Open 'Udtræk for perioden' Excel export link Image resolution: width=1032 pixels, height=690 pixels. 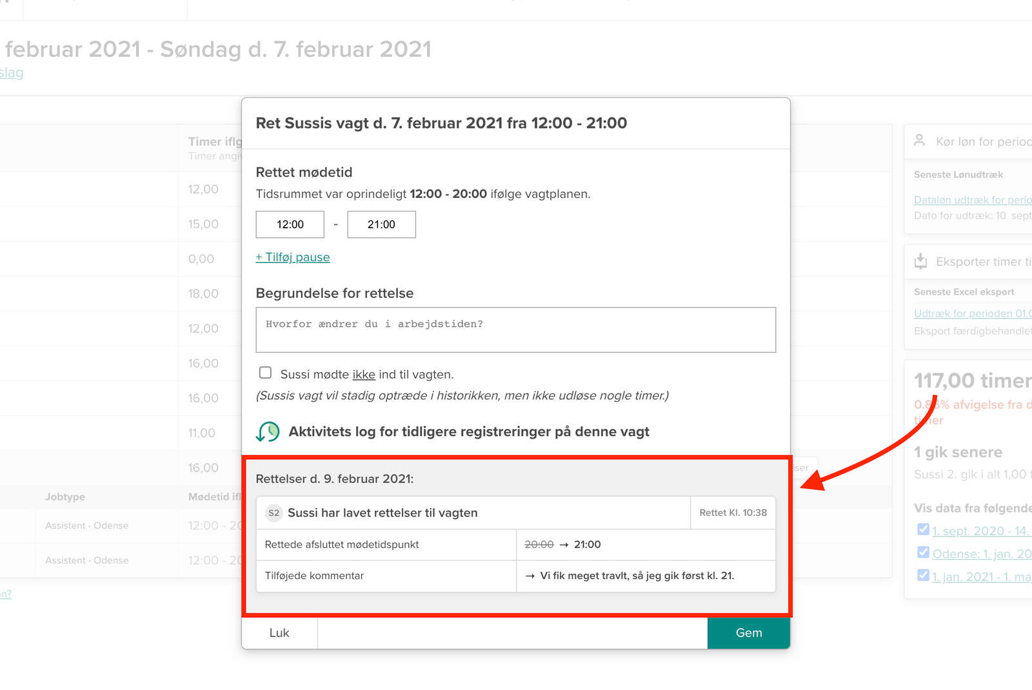tap(972, 313)
